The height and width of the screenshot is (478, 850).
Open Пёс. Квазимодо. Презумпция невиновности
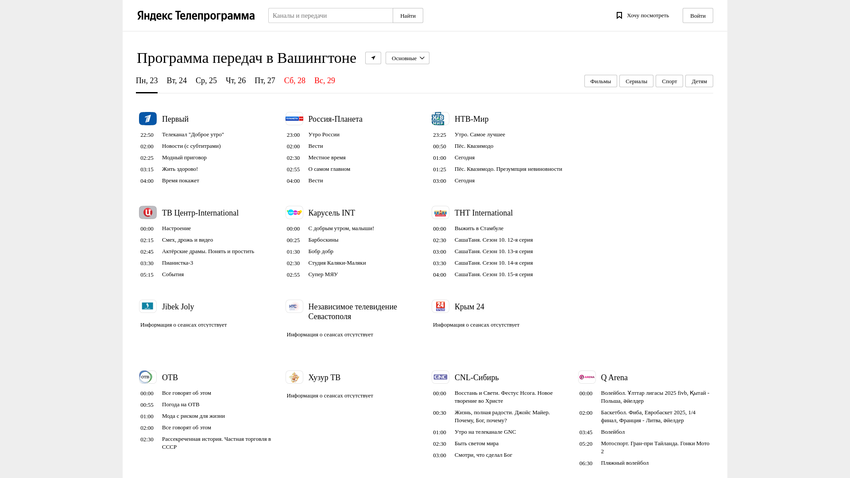pyautogui.click(x=508, y=169)
